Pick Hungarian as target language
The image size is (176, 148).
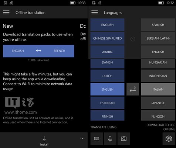[158, 63]
